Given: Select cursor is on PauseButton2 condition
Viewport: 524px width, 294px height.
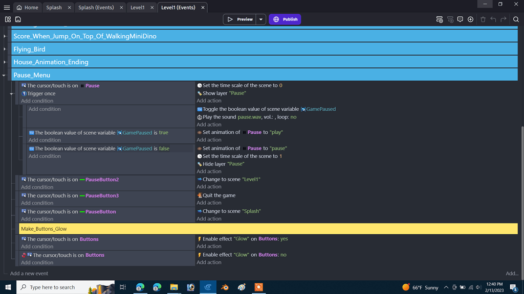Looking at the screenshot, I should coord(70,179).
